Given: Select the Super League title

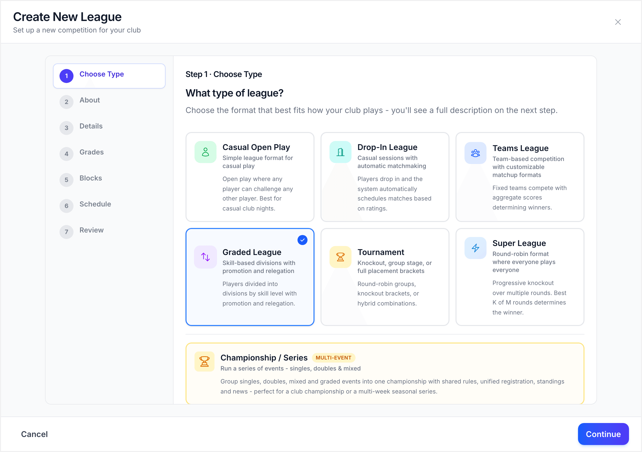Looking at the screenshot, I should coord(519,243).
